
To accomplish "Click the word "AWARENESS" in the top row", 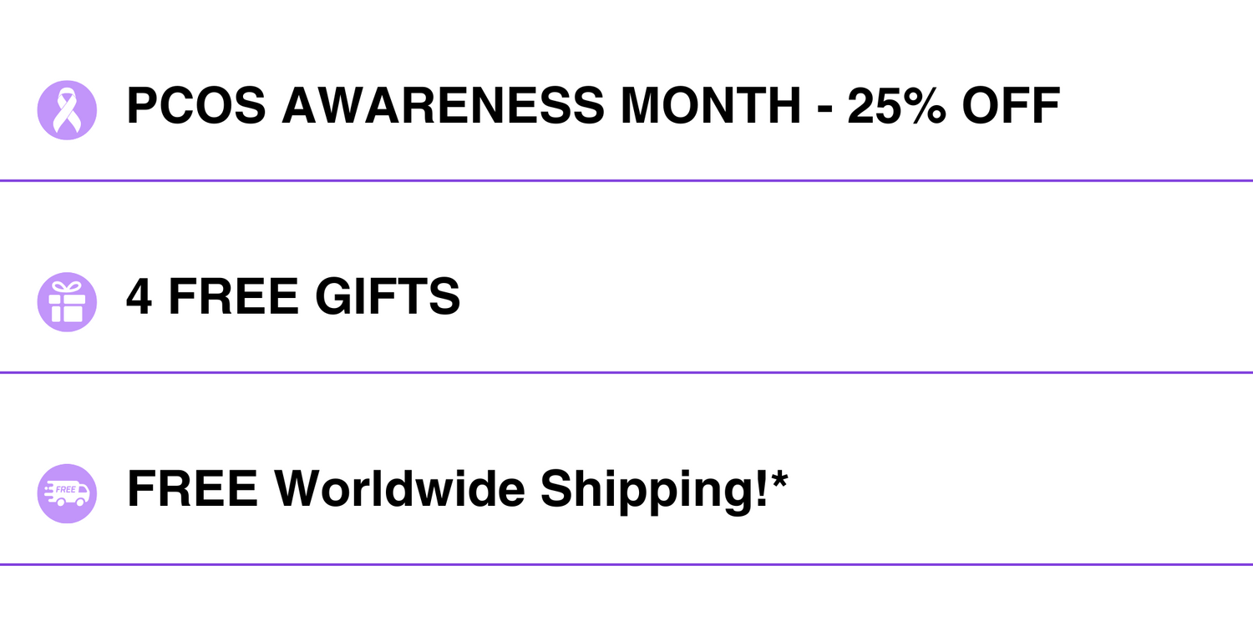I will pos(443,106).
